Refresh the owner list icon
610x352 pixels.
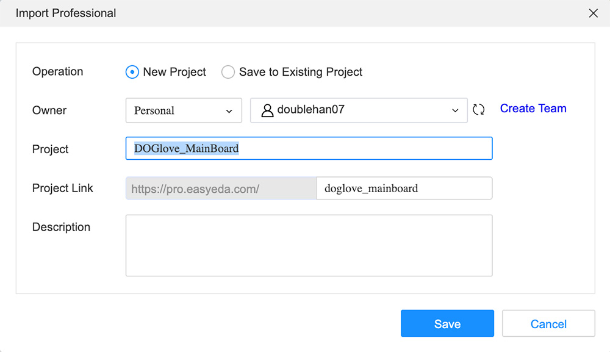click(x=478, y=110)
